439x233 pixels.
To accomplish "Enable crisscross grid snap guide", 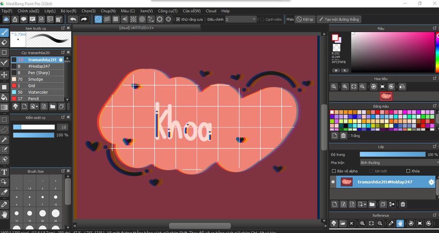I will tap(116, 19).
